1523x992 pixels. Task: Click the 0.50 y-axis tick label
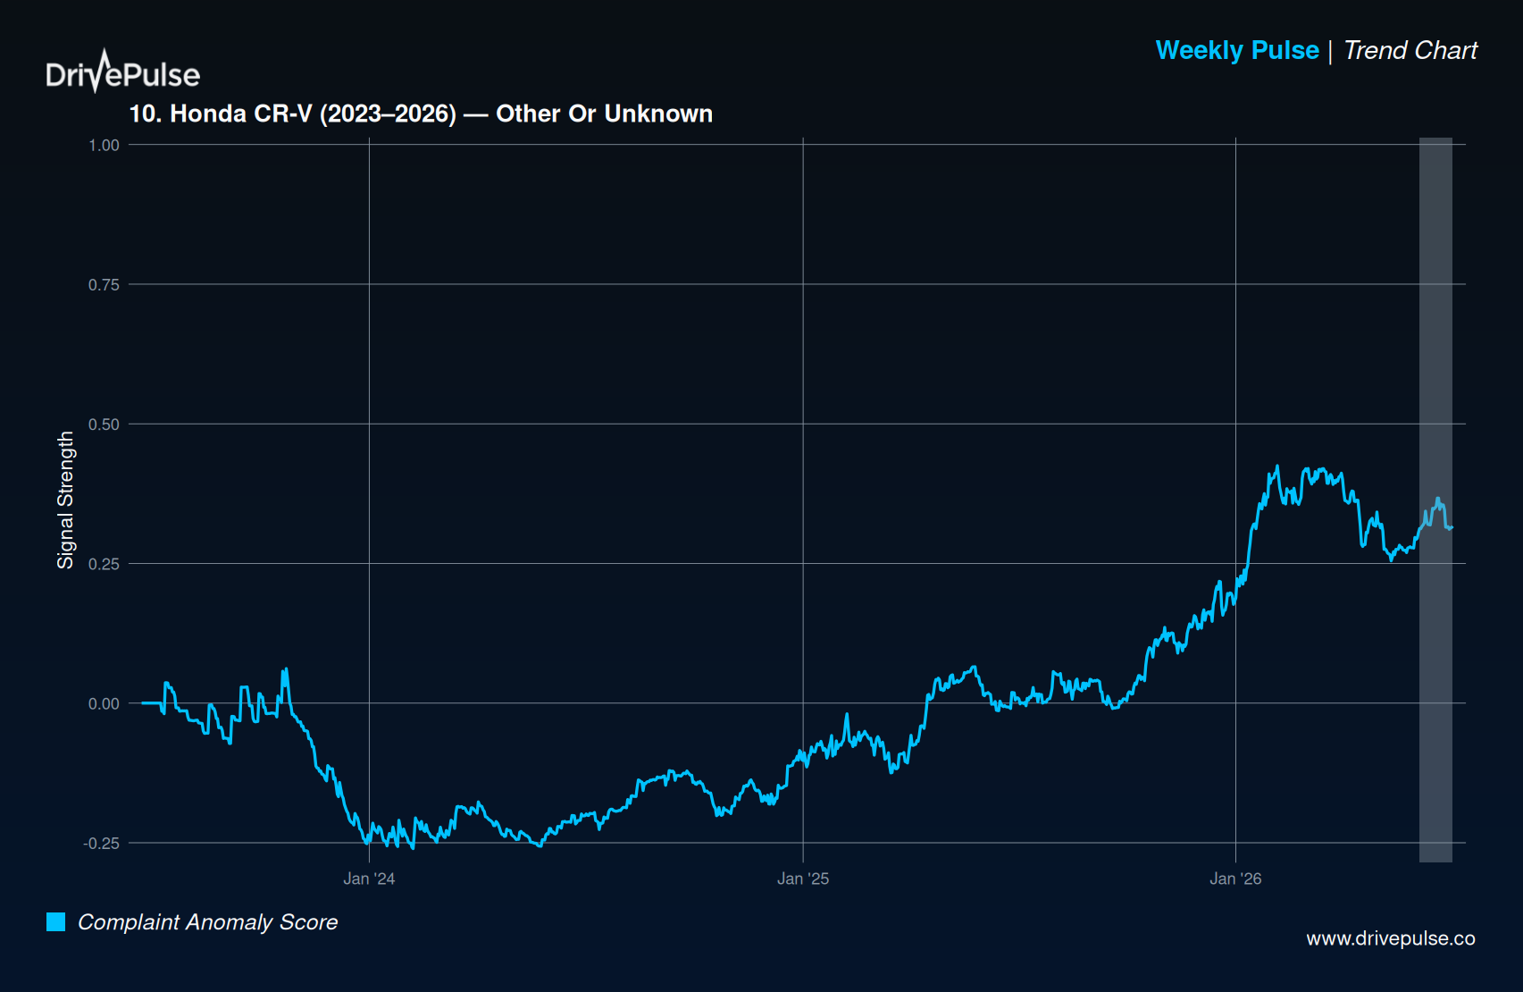(x=104, y=425)
